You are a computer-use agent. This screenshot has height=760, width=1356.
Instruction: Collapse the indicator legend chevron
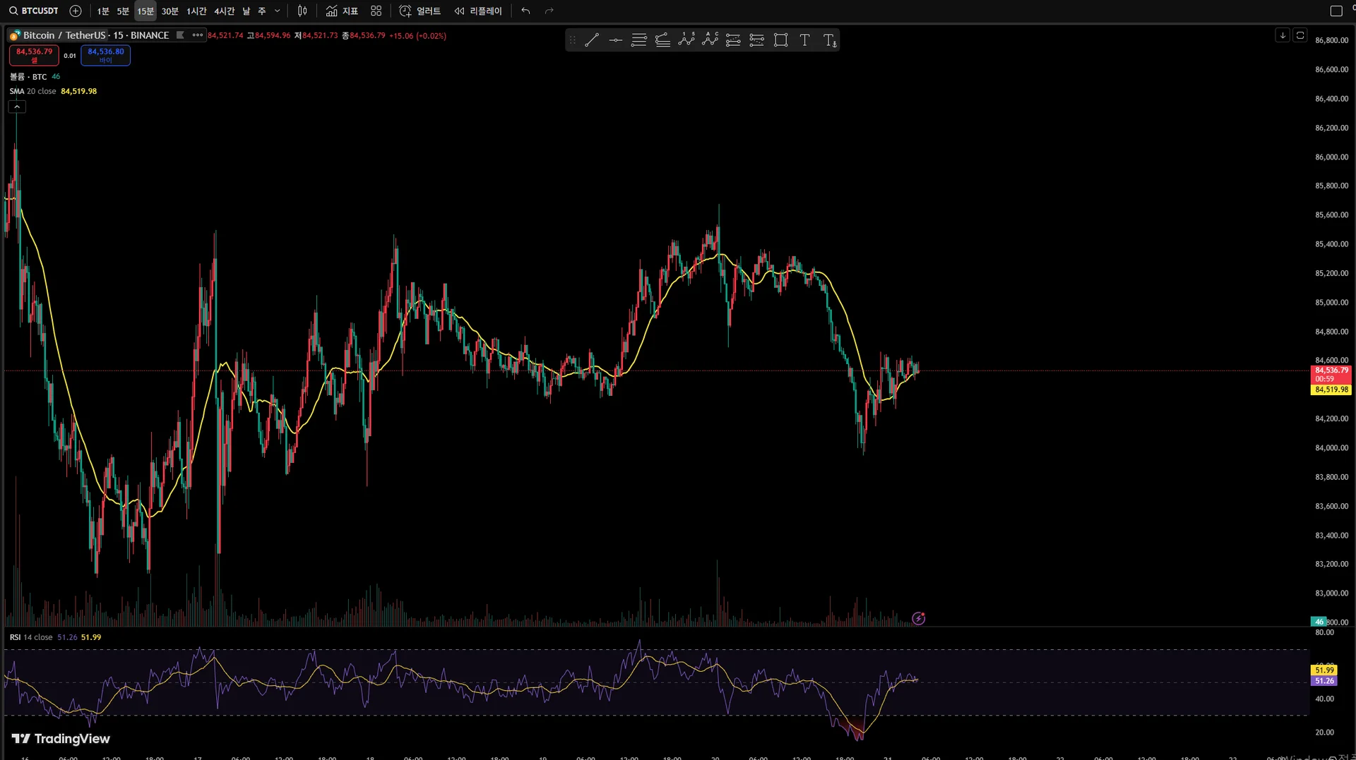click(x=17, y=107)
